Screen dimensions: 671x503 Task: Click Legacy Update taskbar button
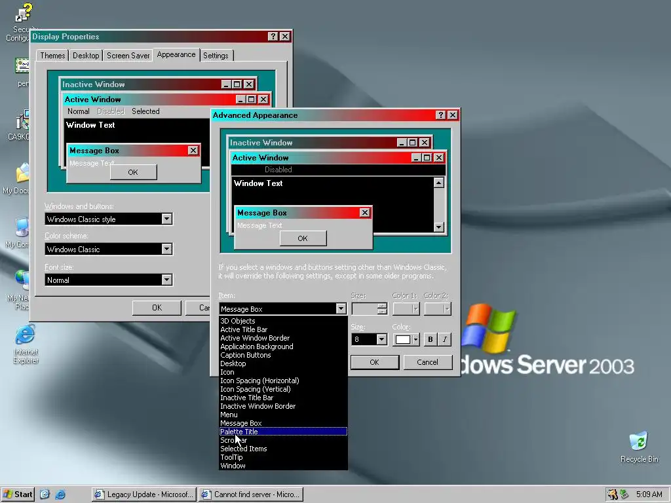coord(144,494)
